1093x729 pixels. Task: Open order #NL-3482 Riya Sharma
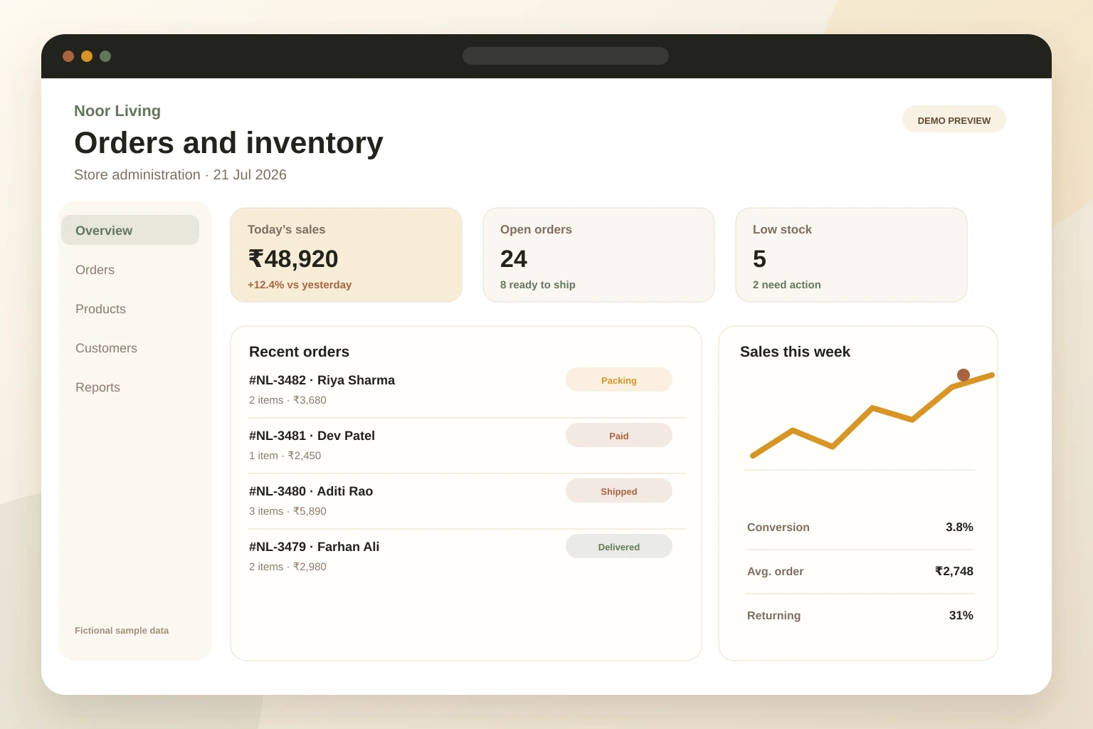[322, 380]
